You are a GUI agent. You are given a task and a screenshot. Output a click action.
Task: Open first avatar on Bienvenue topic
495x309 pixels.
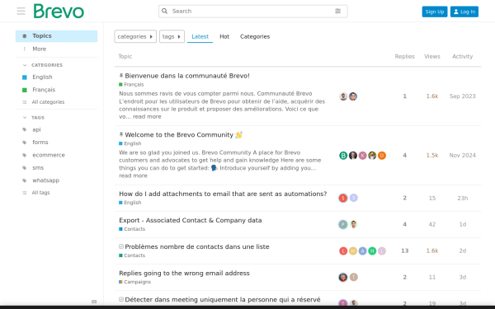pos(343,96)
